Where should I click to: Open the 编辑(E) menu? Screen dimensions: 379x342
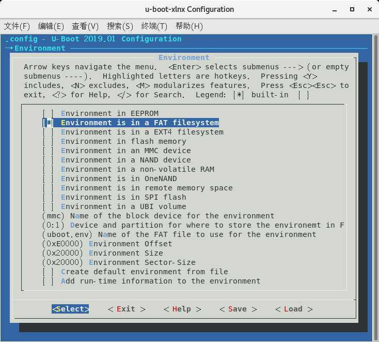[x=51, y=26]
